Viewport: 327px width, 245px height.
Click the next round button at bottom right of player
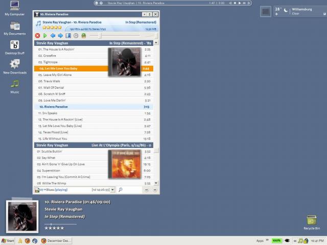155,190
